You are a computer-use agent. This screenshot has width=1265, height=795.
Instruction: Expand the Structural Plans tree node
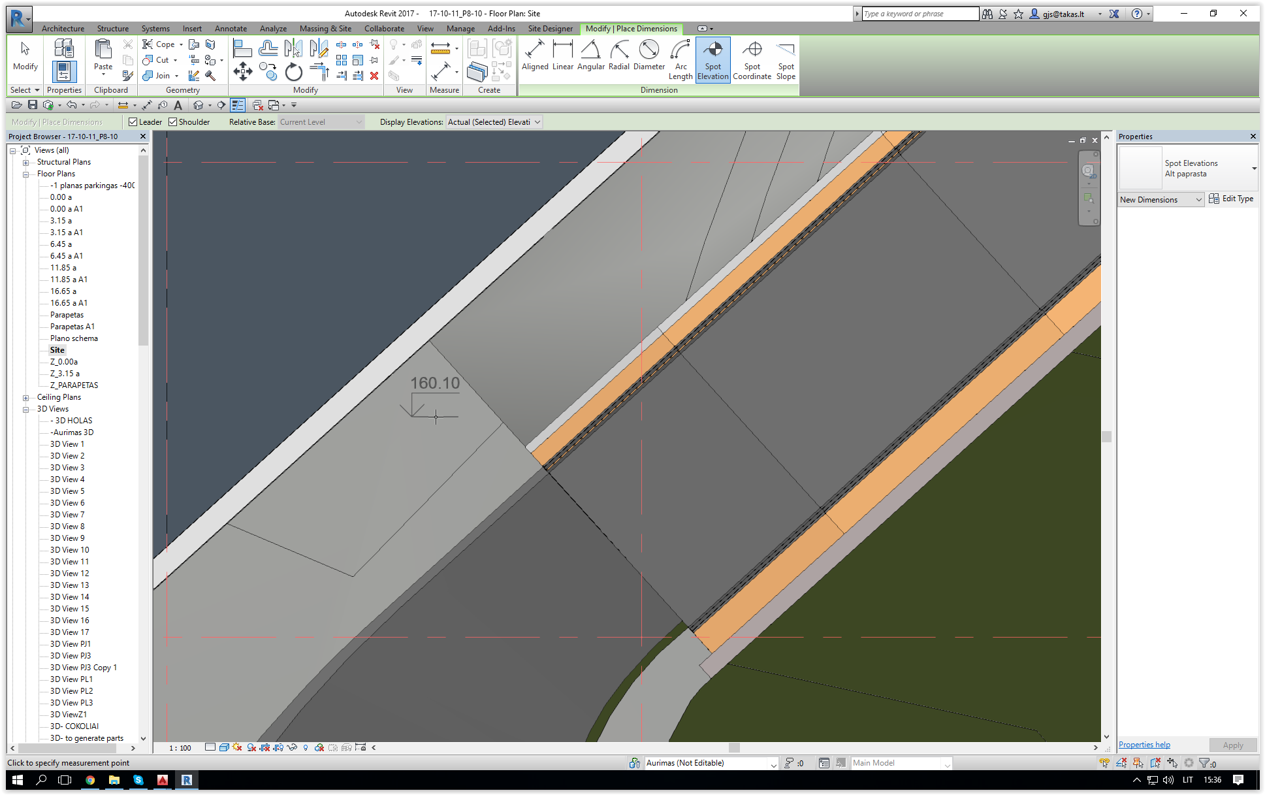point(26,163)
